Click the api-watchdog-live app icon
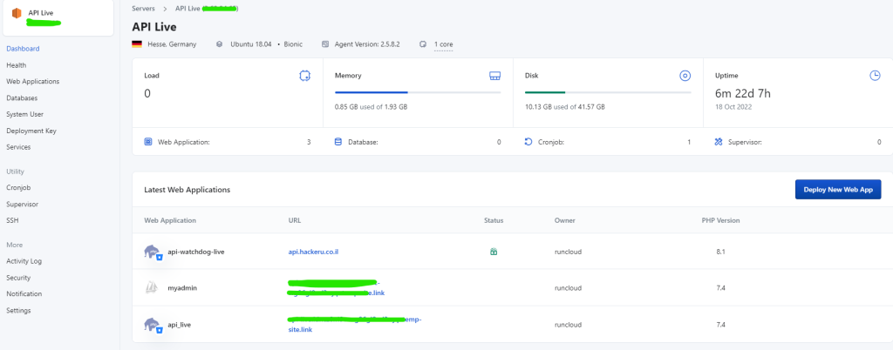The image size is (893, 350). (153, 252)
